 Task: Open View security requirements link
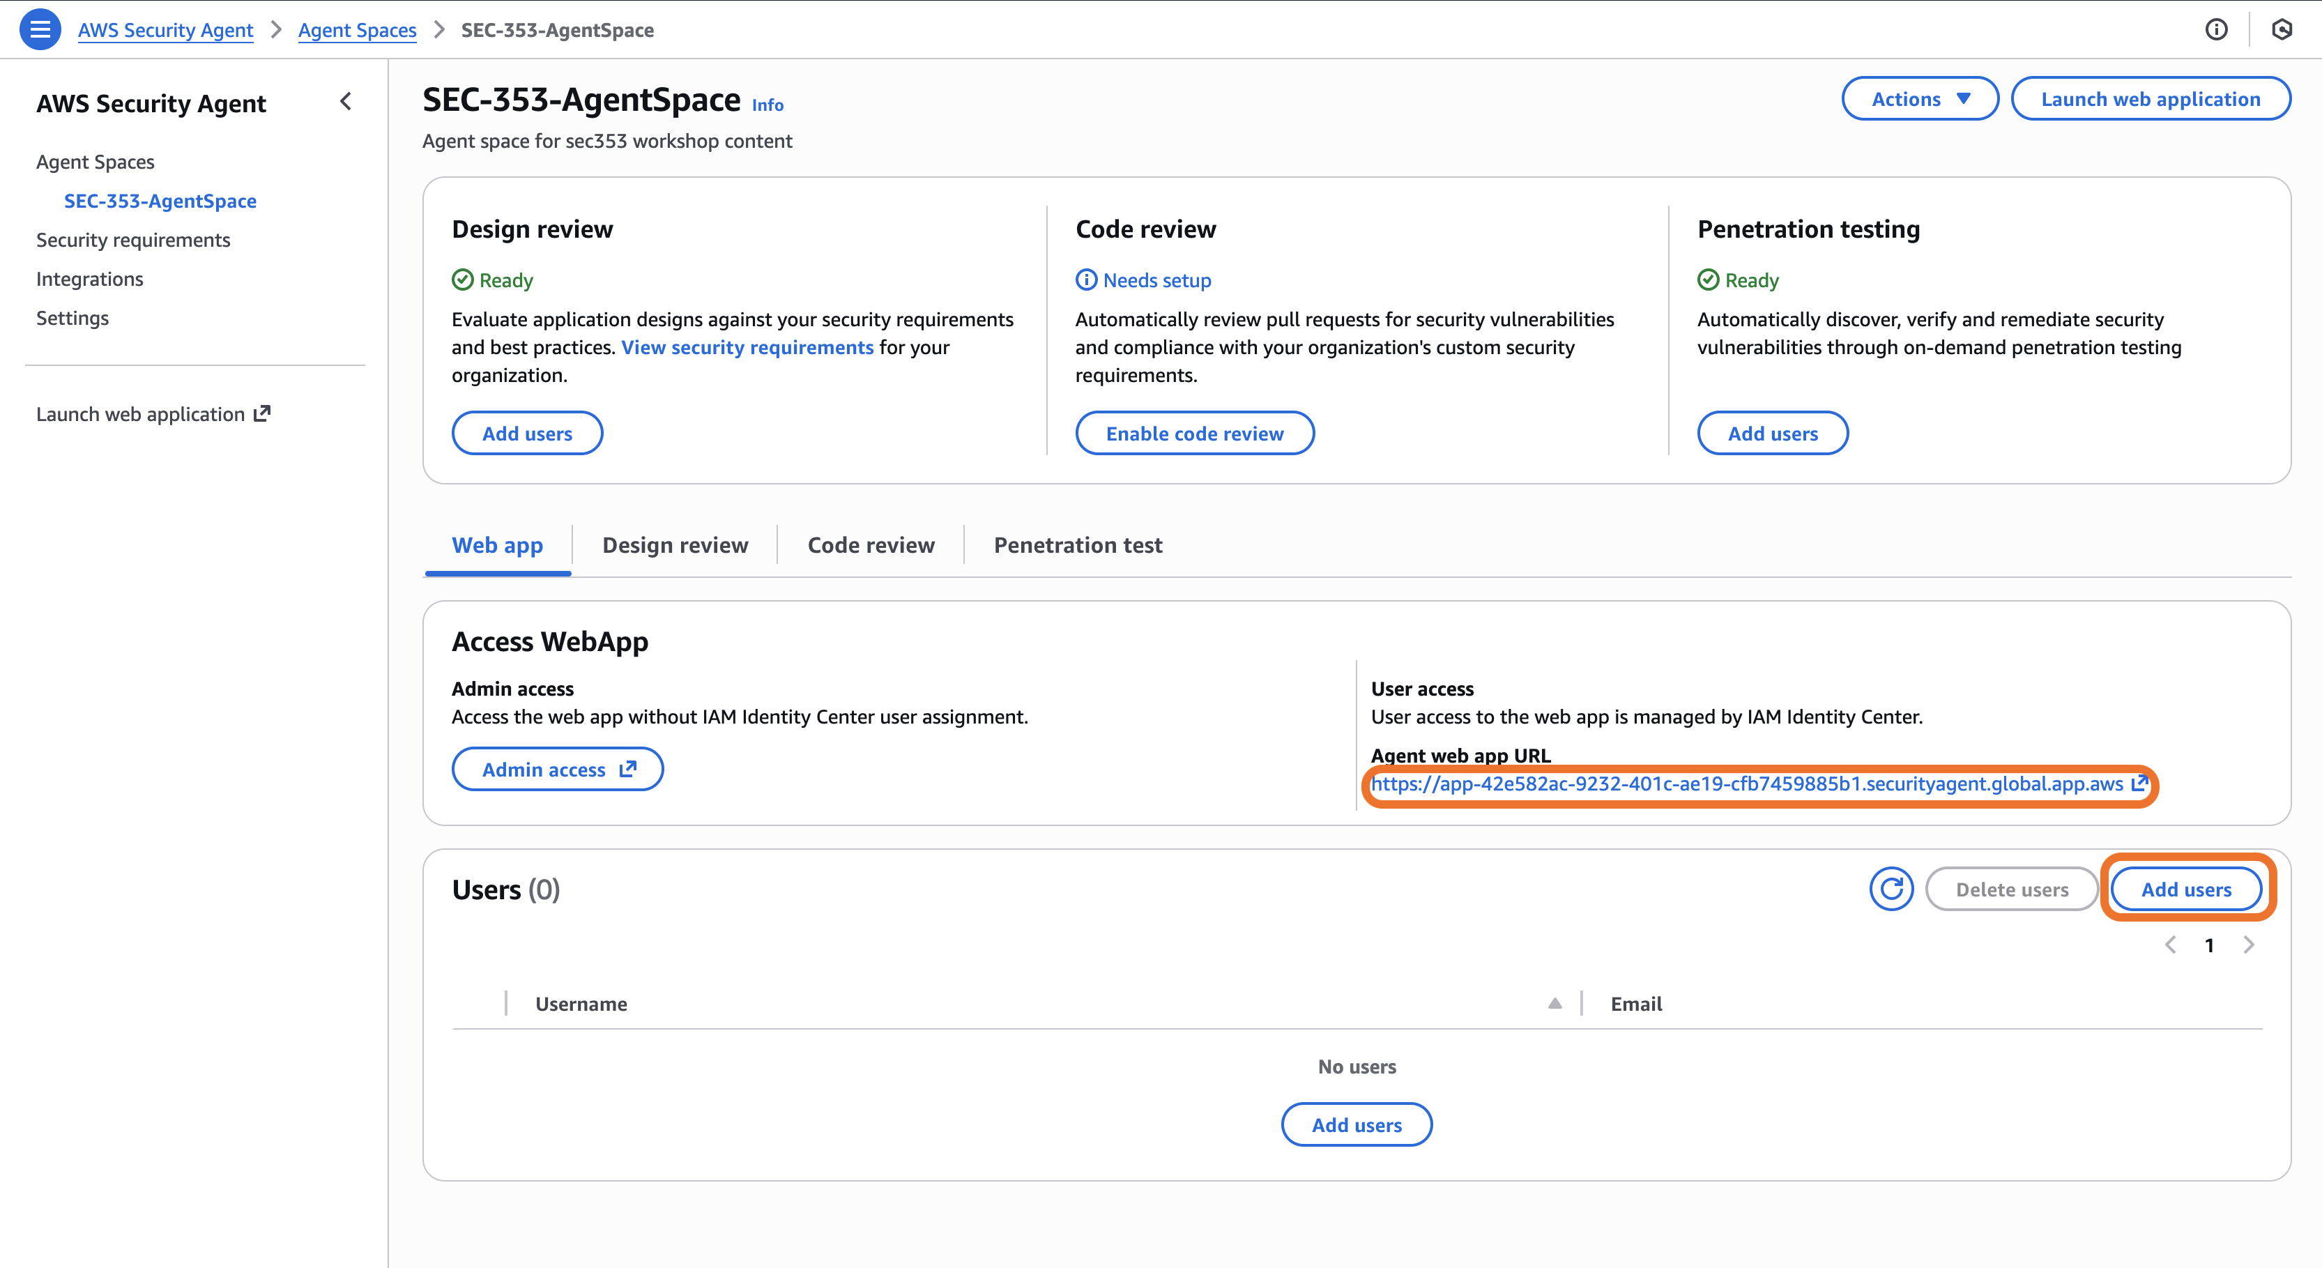747,348
